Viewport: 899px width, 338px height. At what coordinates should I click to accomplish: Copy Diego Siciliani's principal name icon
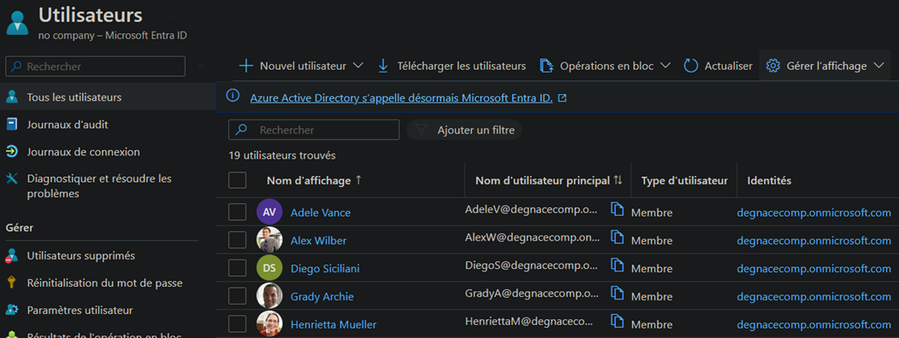click(x=617, y=265)
